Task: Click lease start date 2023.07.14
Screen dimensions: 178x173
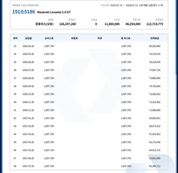Action: pyautogui.click(x=117, y=5)
